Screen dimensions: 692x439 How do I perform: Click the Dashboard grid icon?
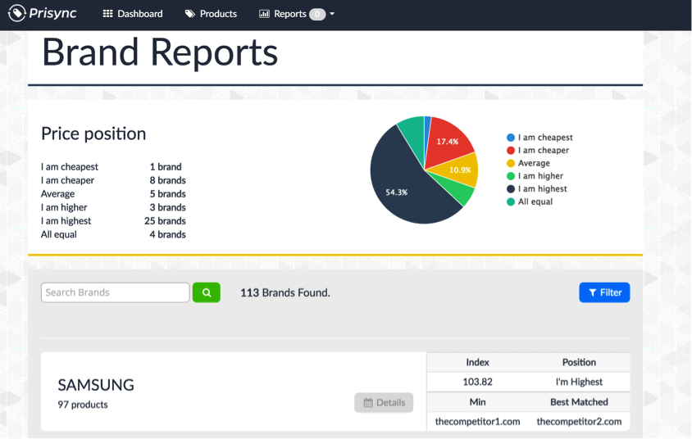pyautogui.click(x=107, y=14)
